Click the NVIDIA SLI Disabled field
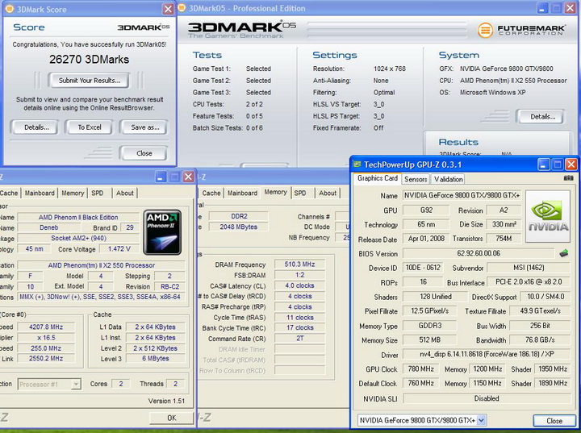581x433 pixels. (487, 398)
